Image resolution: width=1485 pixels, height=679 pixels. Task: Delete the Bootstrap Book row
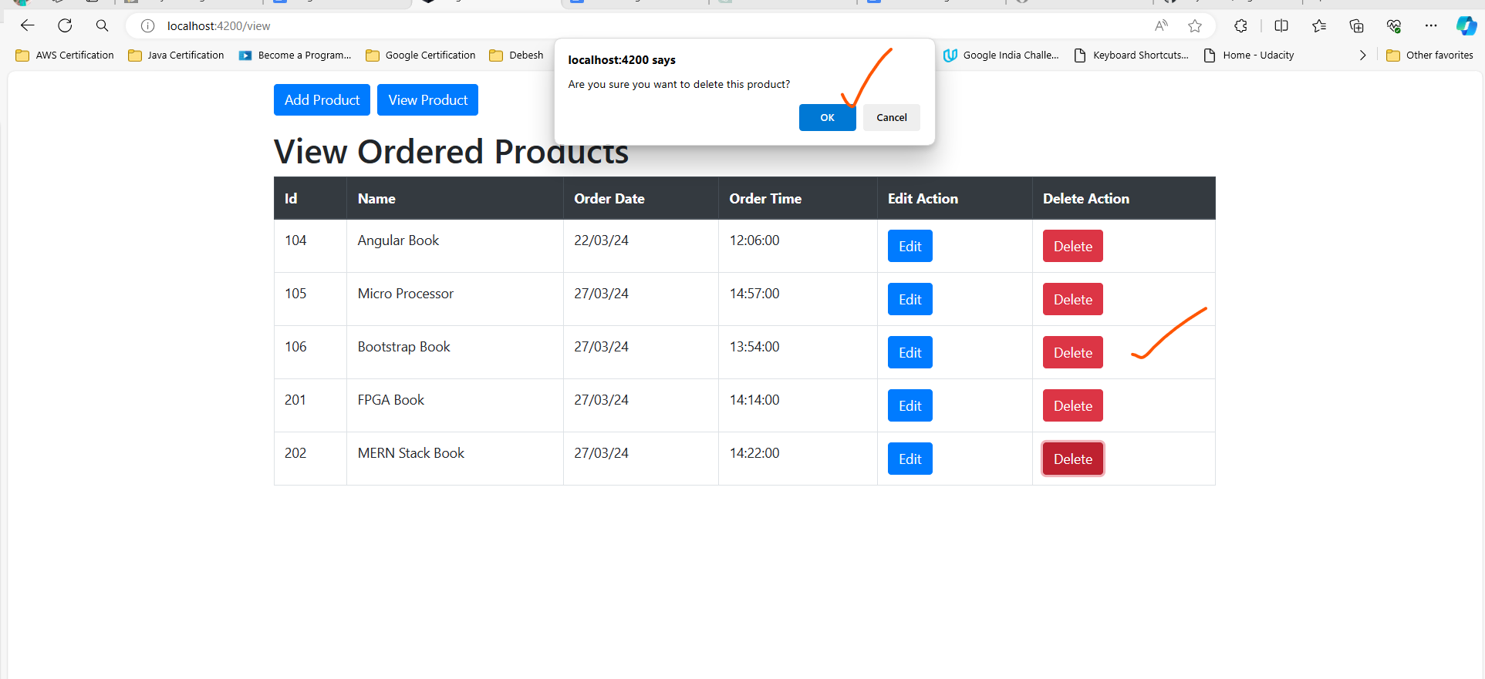click(x=1072, y=352)
